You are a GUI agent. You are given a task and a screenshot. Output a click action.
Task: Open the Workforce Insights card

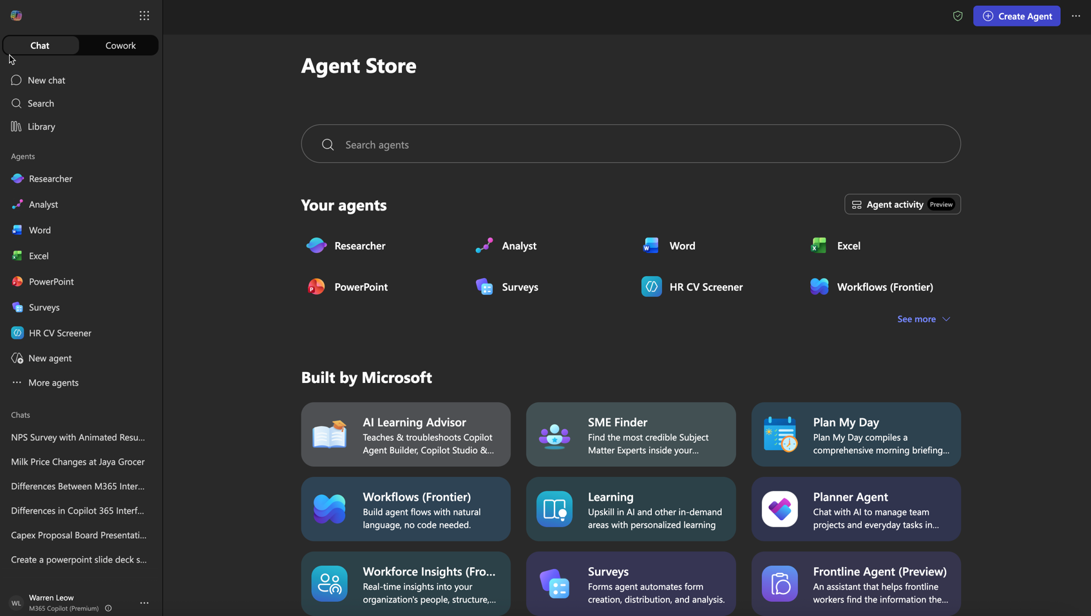pos(406,584)
